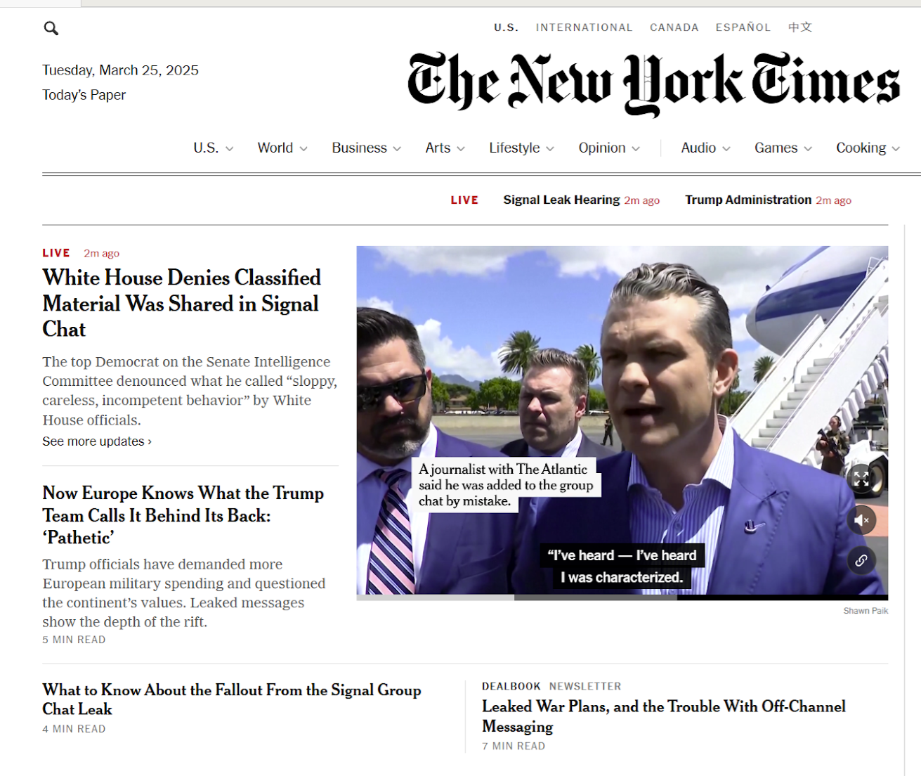Open the search magnifier icon
This screenshot has width=921, height=776.
pos(51,28)
